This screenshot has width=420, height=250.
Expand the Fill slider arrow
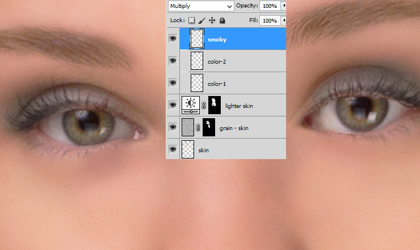tap(284, 20)
